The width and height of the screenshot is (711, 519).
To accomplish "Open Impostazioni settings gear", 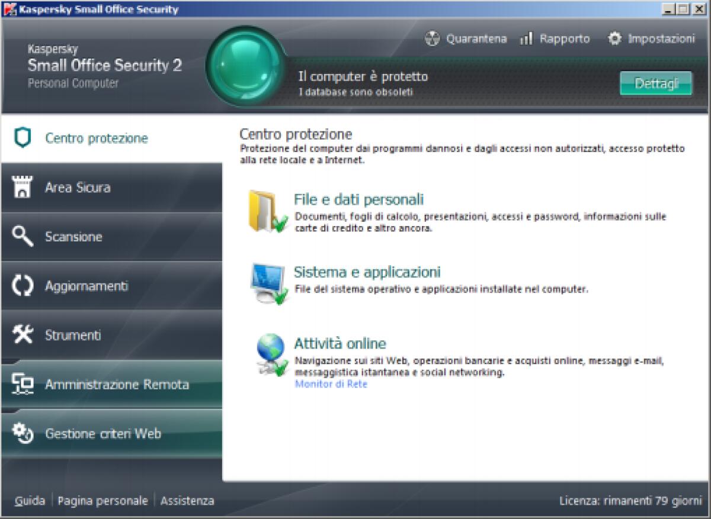I will point(614,38).
